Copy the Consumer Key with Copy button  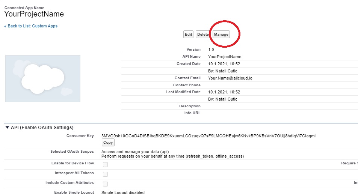[x=108, y=143]
